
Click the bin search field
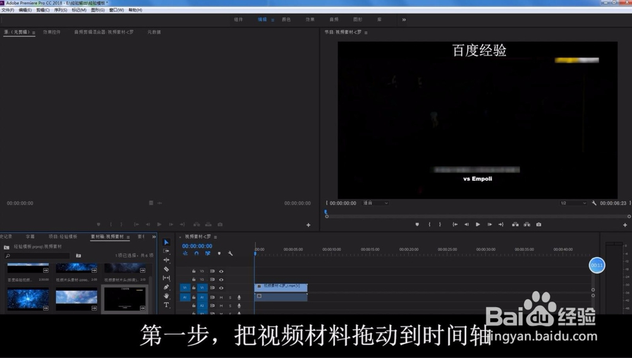pos(37,256)
